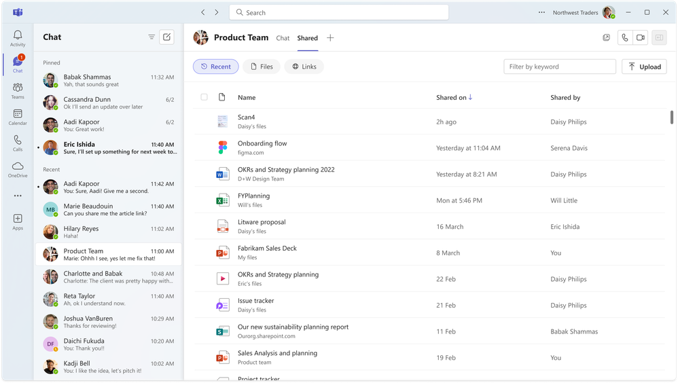Open OneDrive from the left rail
This screenshot has width=678, height=383.
point(18,170)
